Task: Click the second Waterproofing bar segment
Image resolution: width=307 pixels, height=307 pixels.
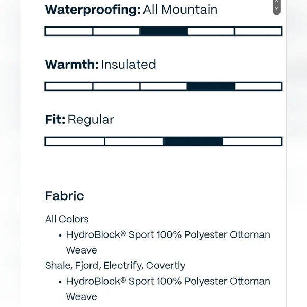Action: click(116, 31)
